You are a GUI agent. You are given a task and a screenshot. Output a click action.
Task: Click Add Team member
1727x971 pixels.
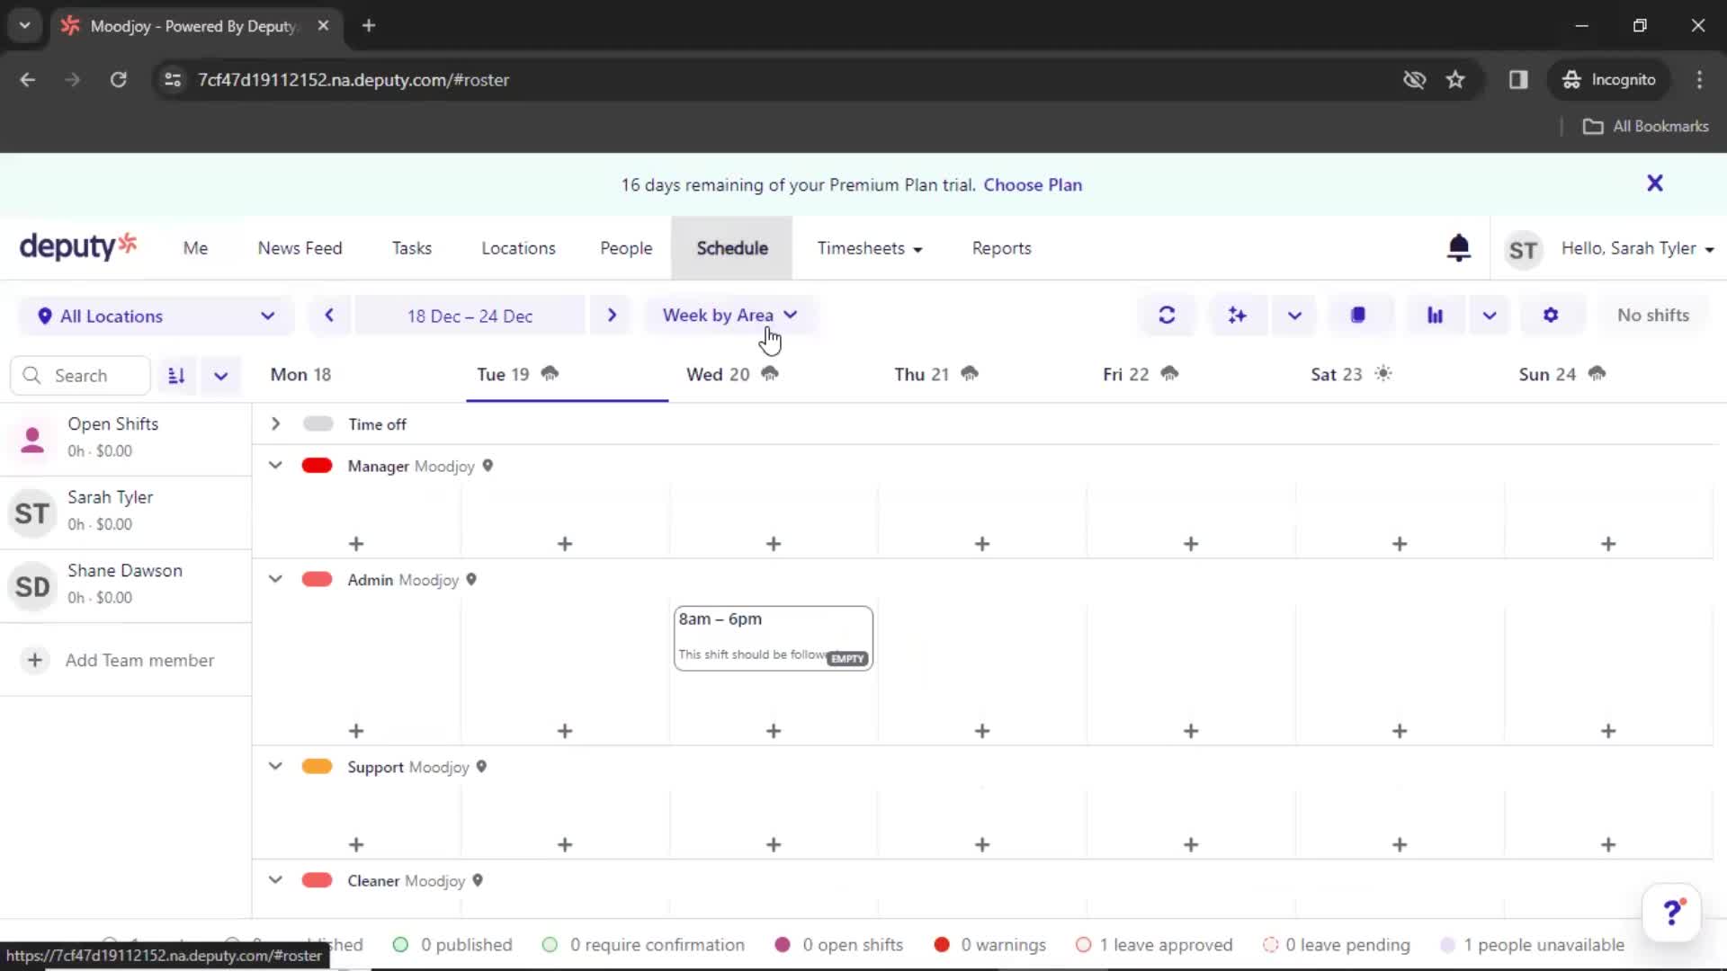139,660
